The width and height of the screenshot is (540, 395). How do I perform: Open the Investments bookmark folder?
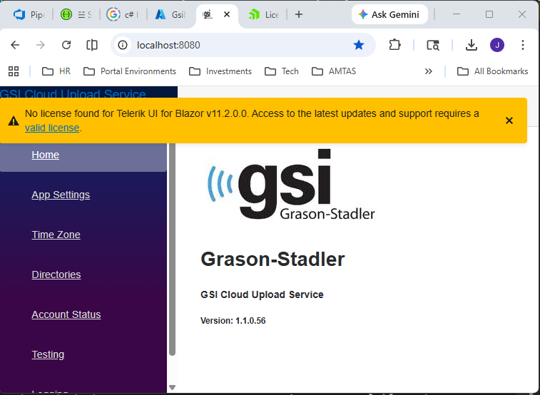click(x=220, y=71)
